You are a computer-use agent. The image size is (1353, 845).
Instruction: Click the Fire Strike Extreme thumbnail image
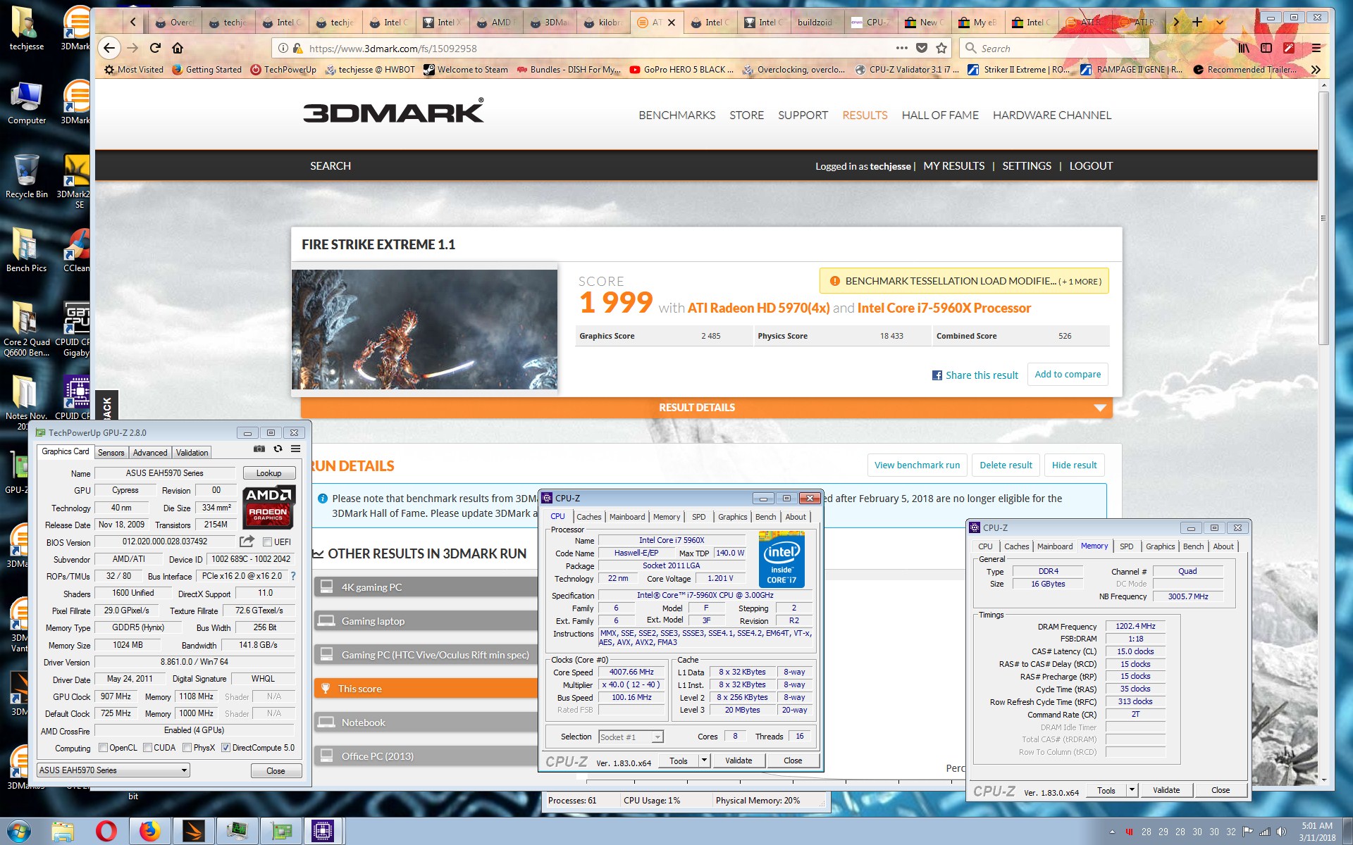point(424,329)
